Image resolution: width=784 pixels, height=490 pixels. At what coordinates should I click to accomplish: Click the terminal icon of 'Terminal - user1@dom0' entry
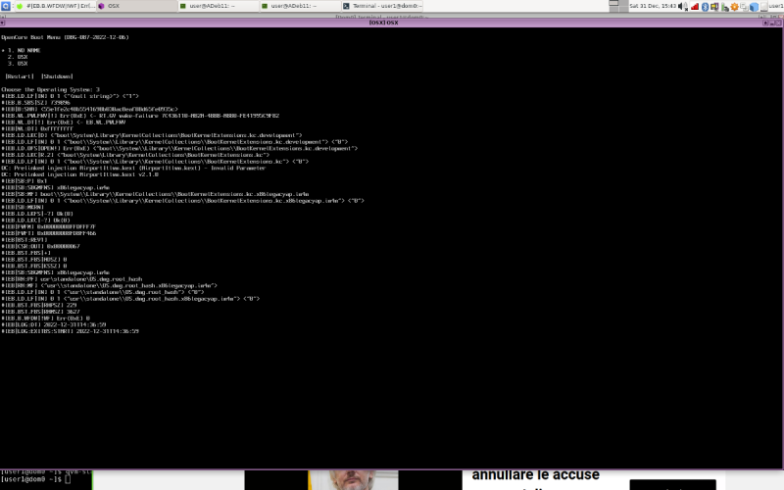pyautogui.click(x=346, y=6)
